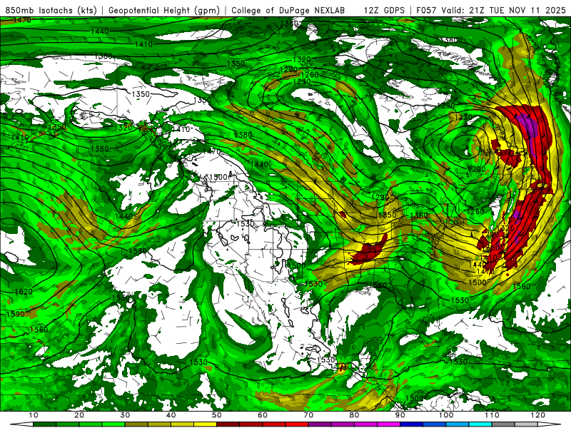Screen dimensions: 571x428
Task: Pick the dark purple swatch right after 70
Action: coord(320,424)
